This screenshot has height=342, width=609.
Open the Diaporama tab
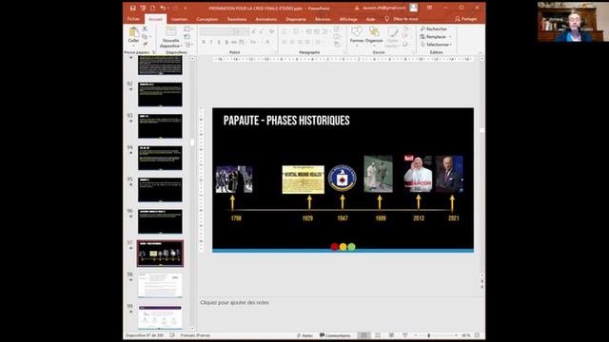[296, 19]
